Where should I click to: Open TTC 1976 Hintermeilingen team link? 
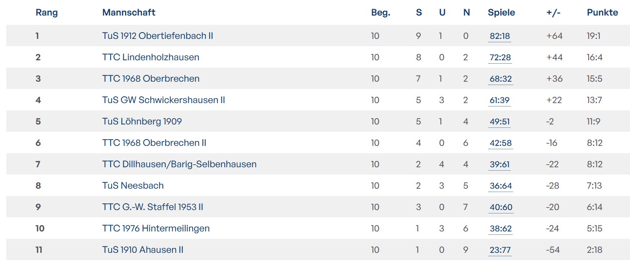[x=156, y=229]
